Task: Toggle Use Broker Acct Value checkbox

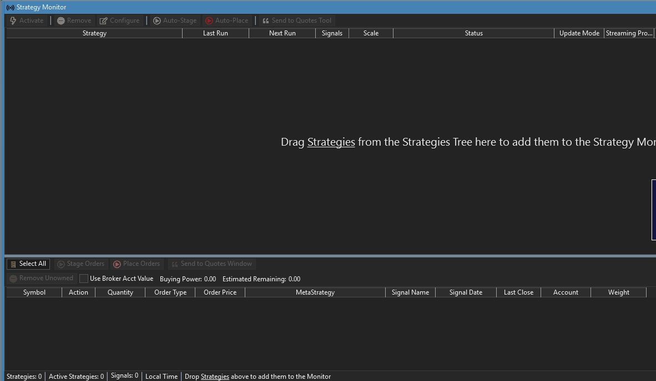Action: click(x=84, y=279)
